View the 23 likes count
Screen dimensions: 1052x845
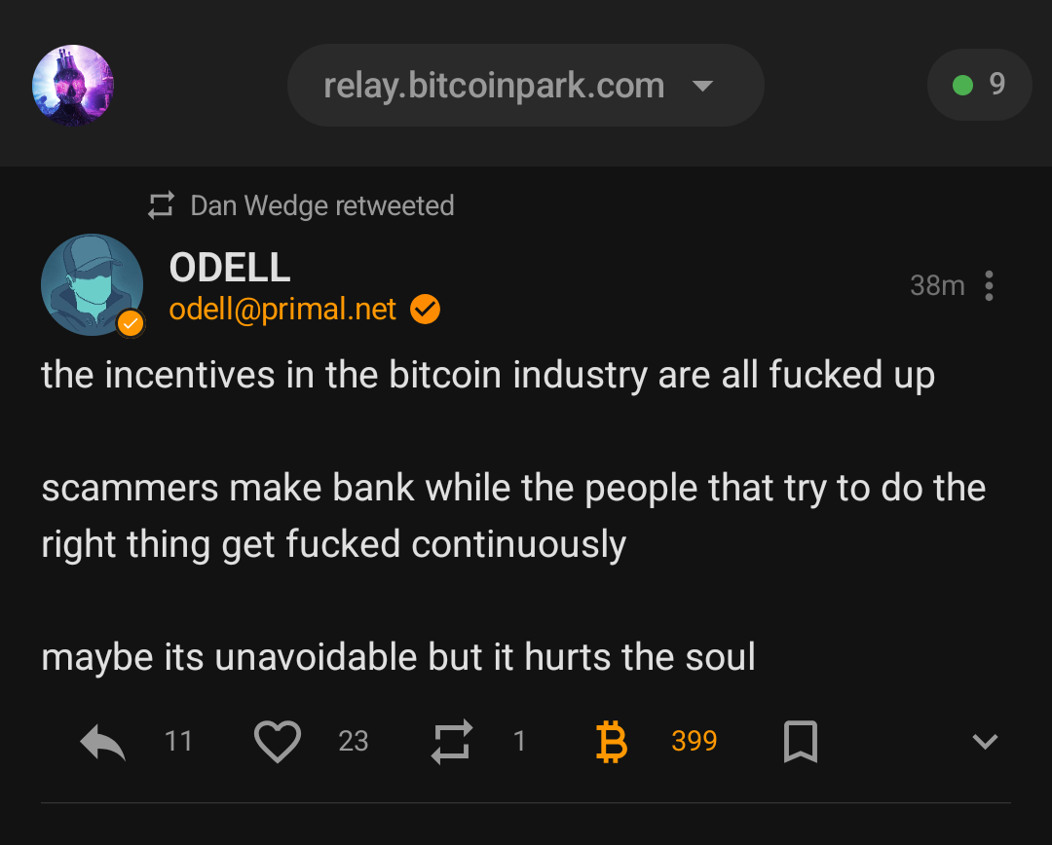(x=354, y=742)
